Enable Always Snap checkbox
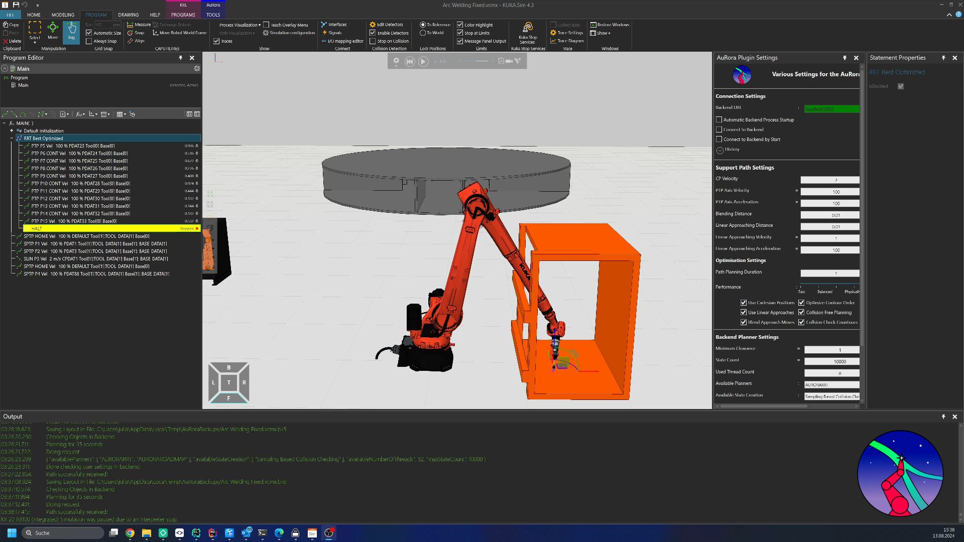This screenshot has width=964, height=542. pos(89,41)
